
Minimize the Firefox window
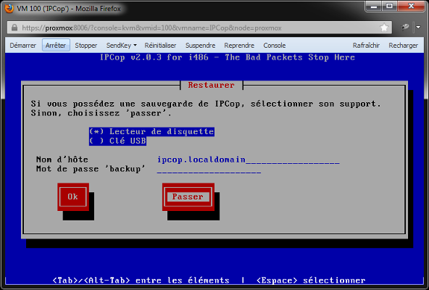(374, 6)
